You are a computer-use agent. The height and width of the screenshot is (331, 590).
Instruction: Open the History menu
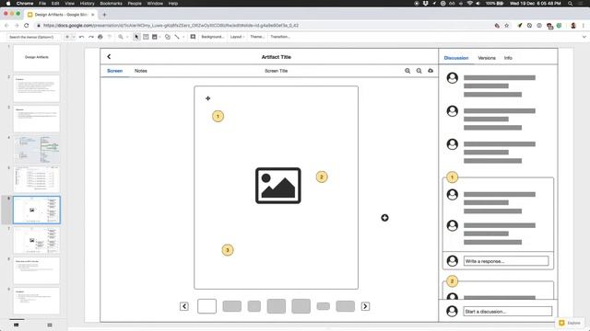pos(87,4)
